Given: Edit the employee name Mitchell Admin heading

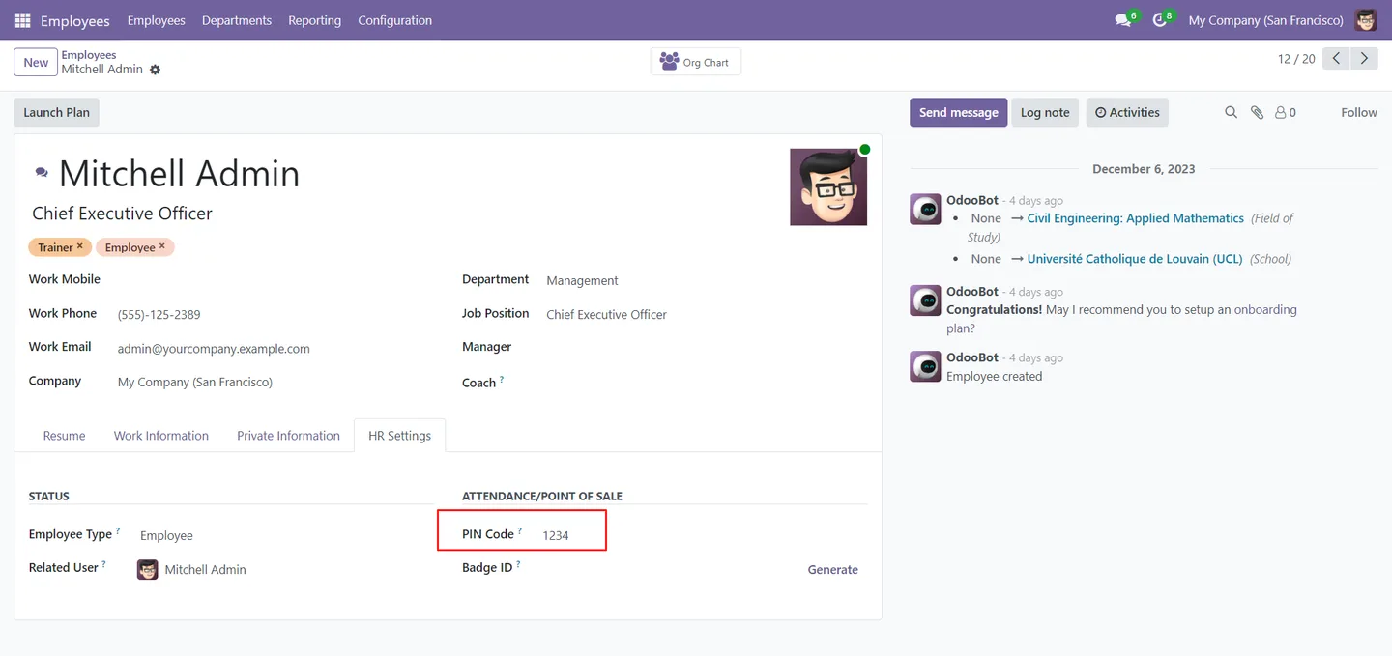Looking at the screenshot, I should [x=179, y=173].
